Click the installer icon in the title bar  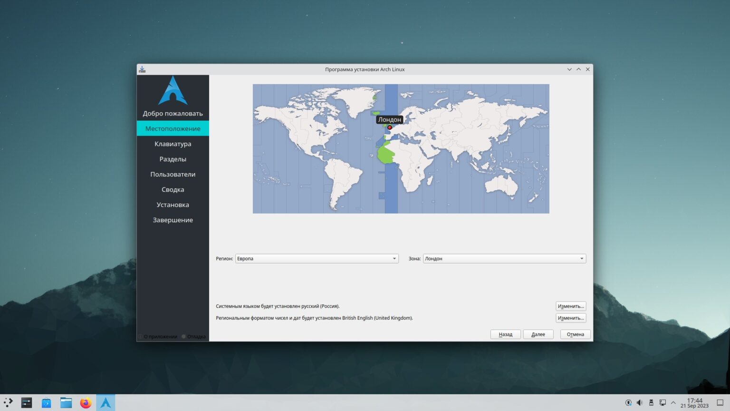[x=141, y=69]
